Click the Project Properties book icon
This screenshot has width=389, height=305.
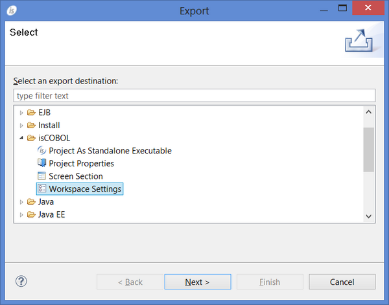tap(42, 164)
